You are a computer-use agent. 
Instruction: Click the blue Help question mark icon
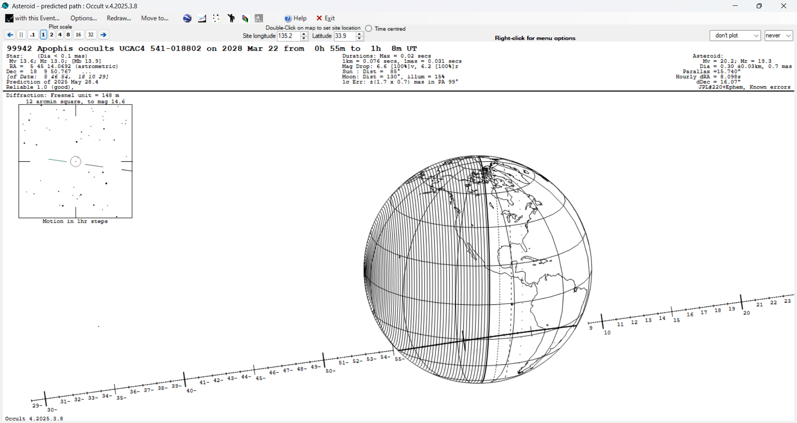click(x=288, y=18)
